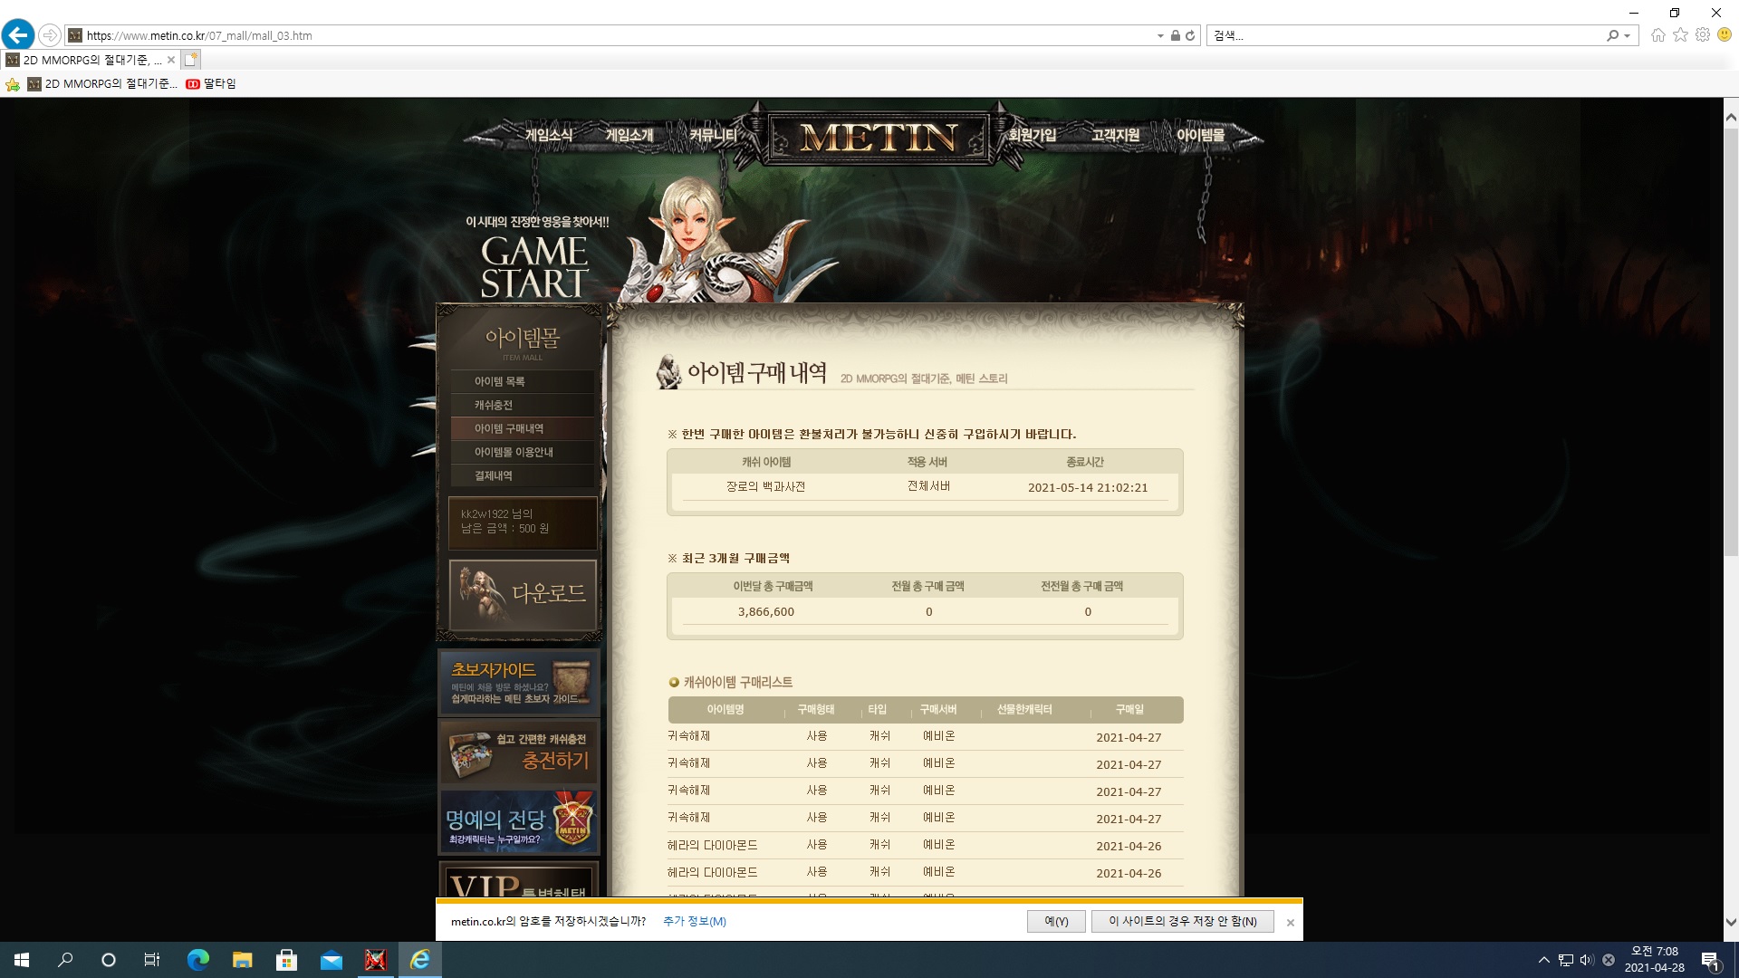1739x978 pixels.
Task: Open the 초보자가이드 banner
Action: coord(519,683)
